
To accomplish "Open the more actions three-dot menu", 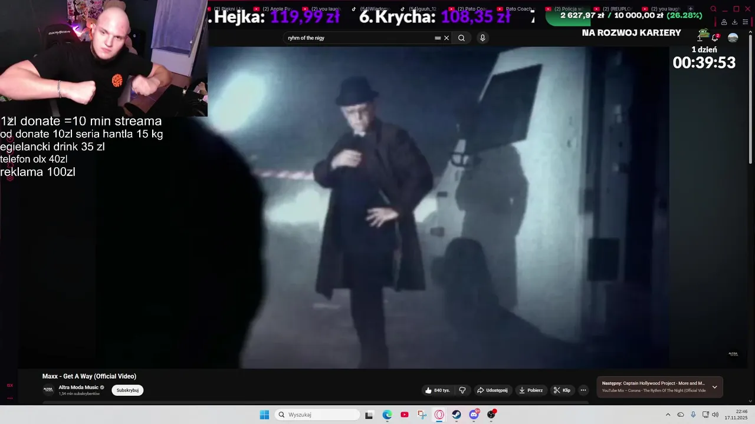I will (583, 390).
